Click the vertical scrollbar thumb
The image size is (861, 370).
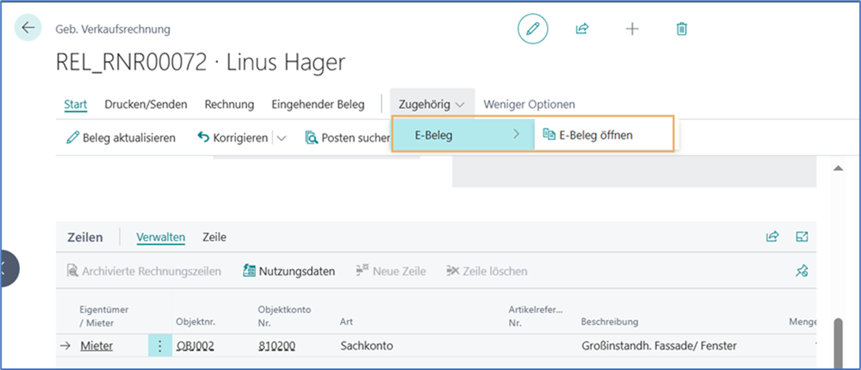(x=838, y=343)
